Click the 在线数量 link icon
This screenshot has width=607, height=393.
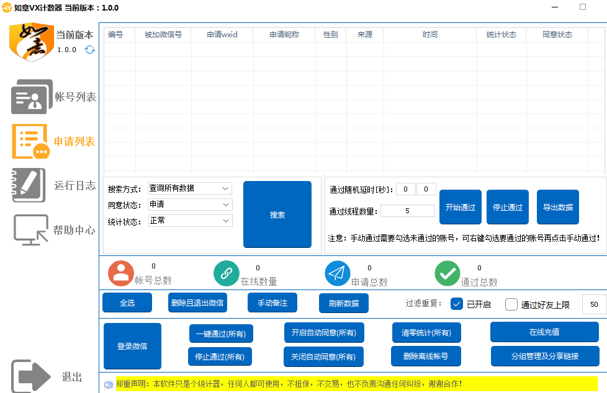[227, 273]
